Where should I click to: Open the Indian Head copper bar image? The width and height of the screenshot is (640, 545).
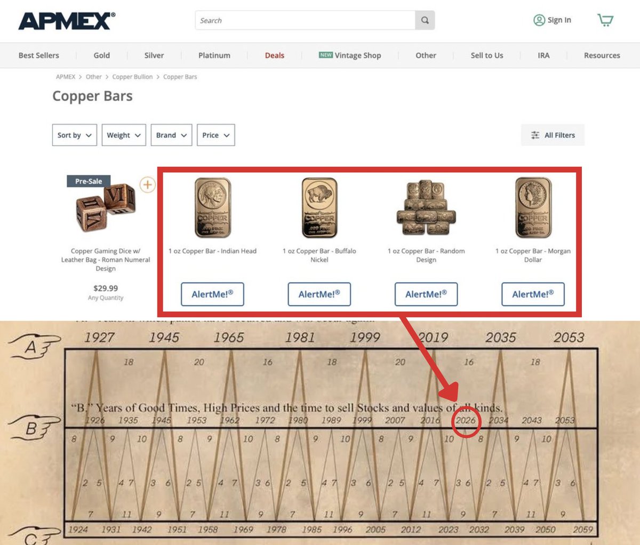pyautogui.click(x=213, y=208)
